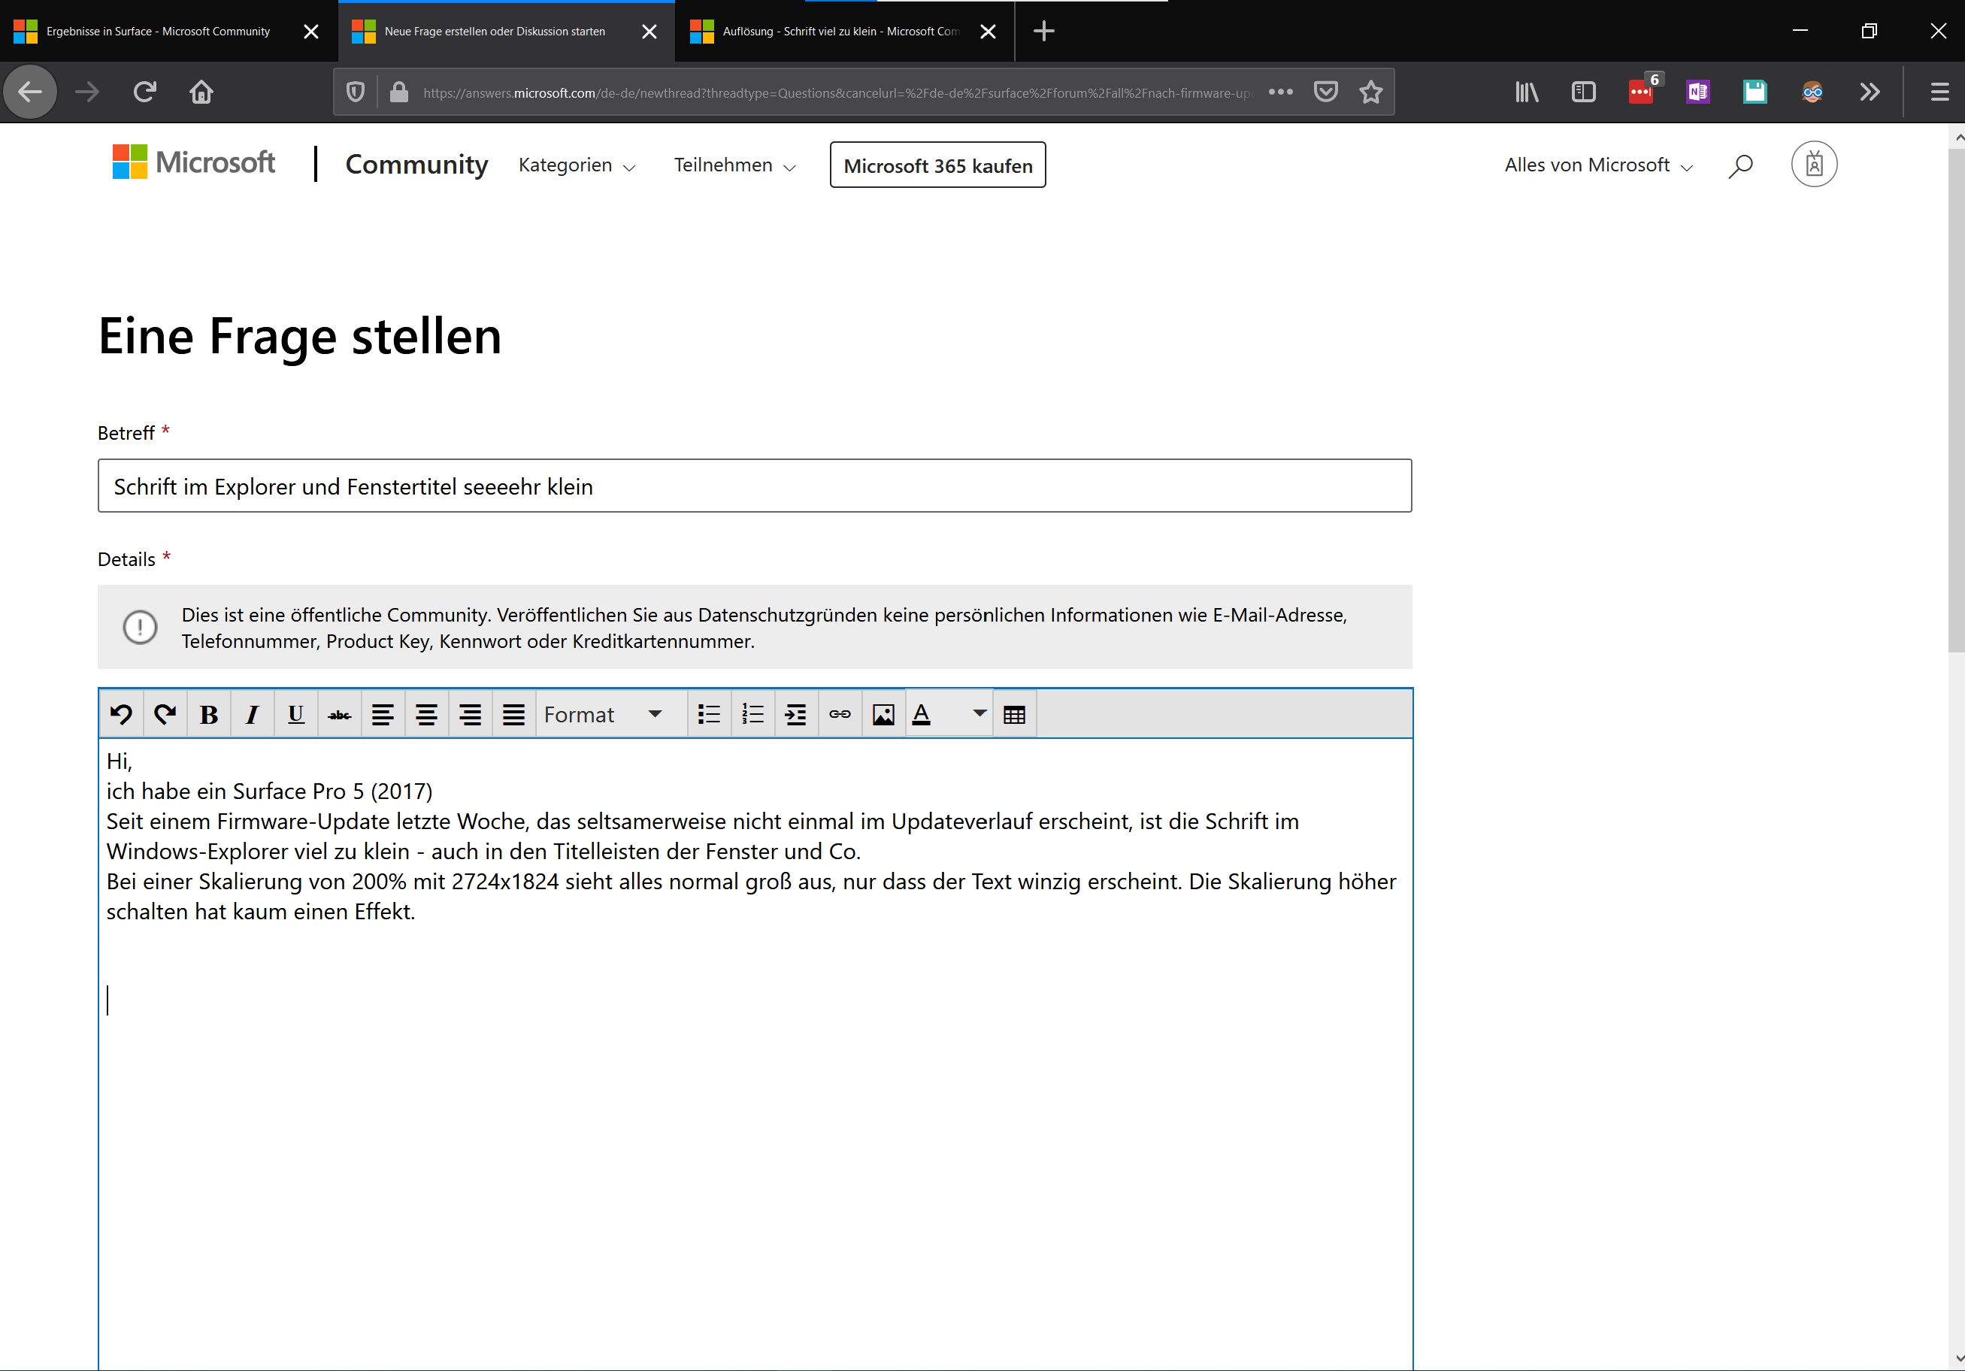Toggle bold formatting
The width and height of the screenshot is (1965, 1371).
(x=209, y=714)
